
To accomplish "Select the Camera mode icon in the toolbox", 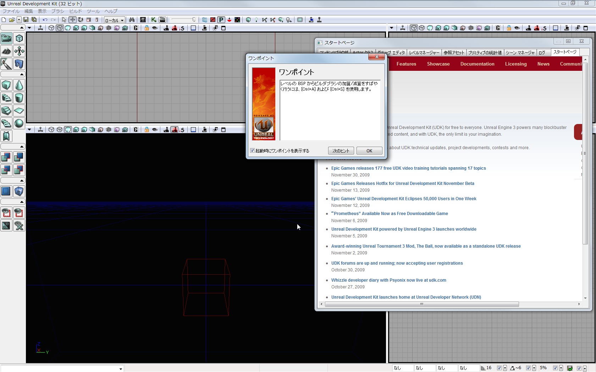I will point(6,38).
